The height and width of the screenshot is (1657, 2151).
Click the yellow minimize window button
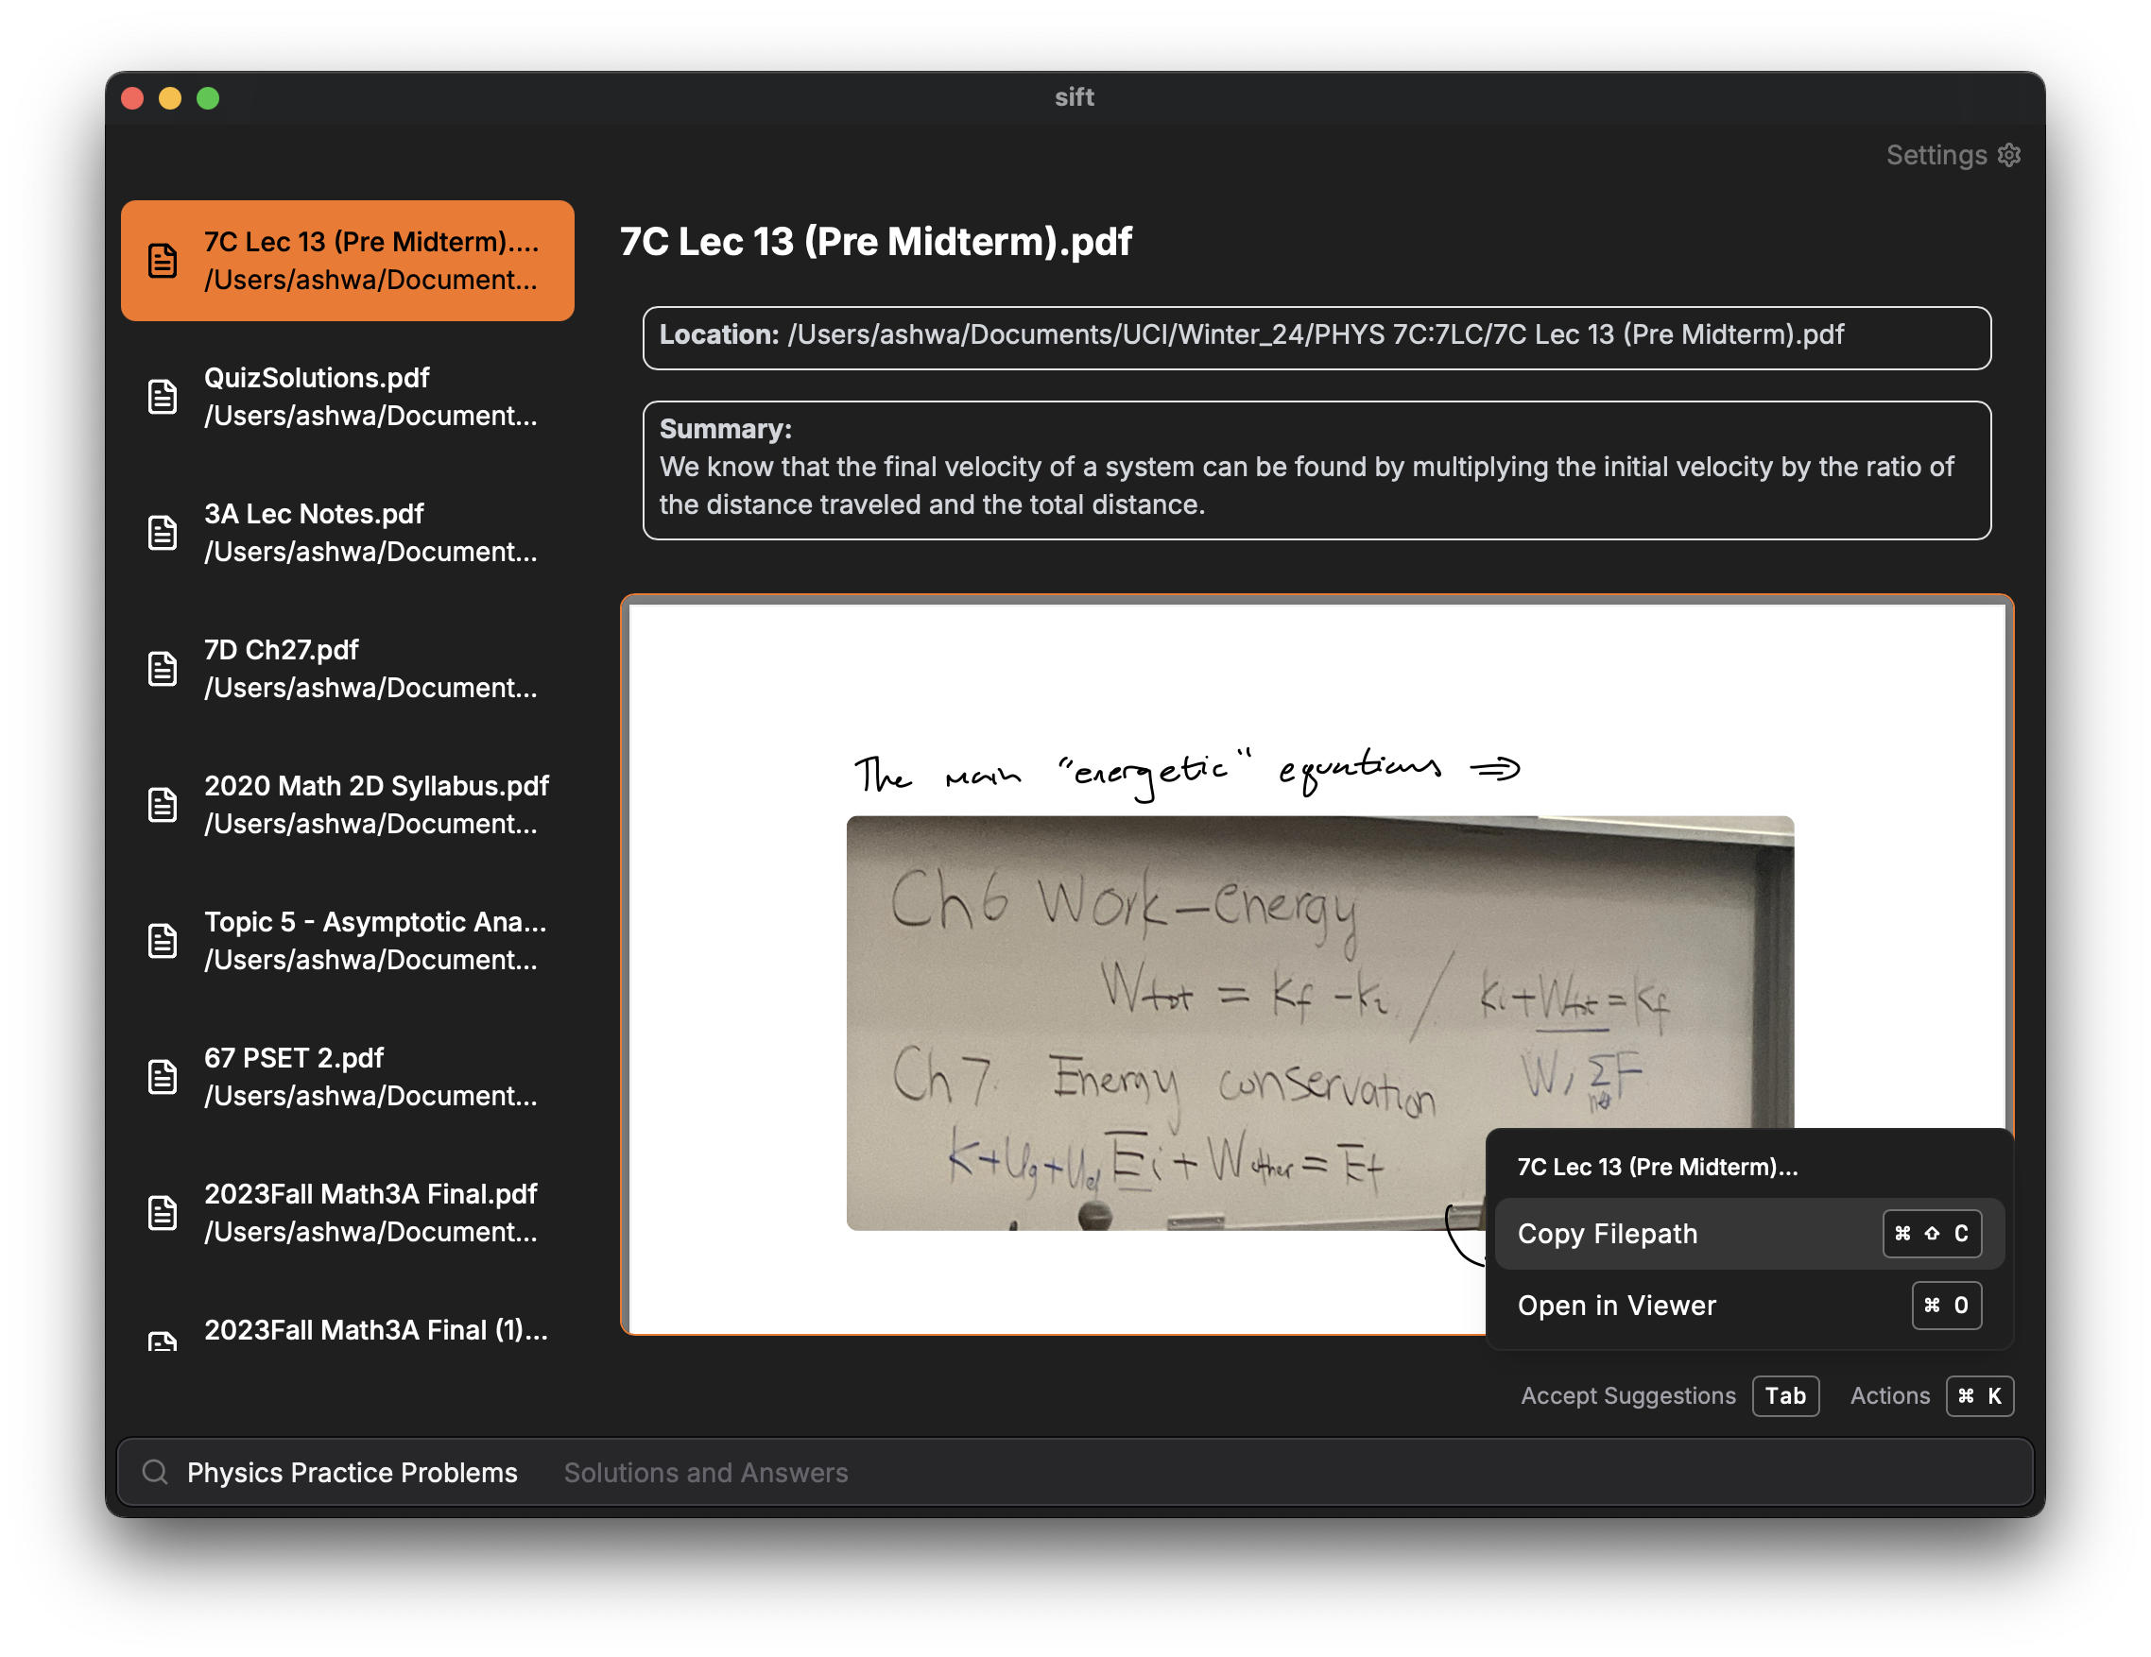coord(169,98)
